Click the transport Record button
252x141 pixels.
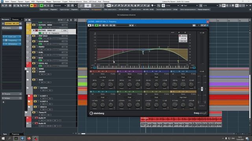[101, 5]
